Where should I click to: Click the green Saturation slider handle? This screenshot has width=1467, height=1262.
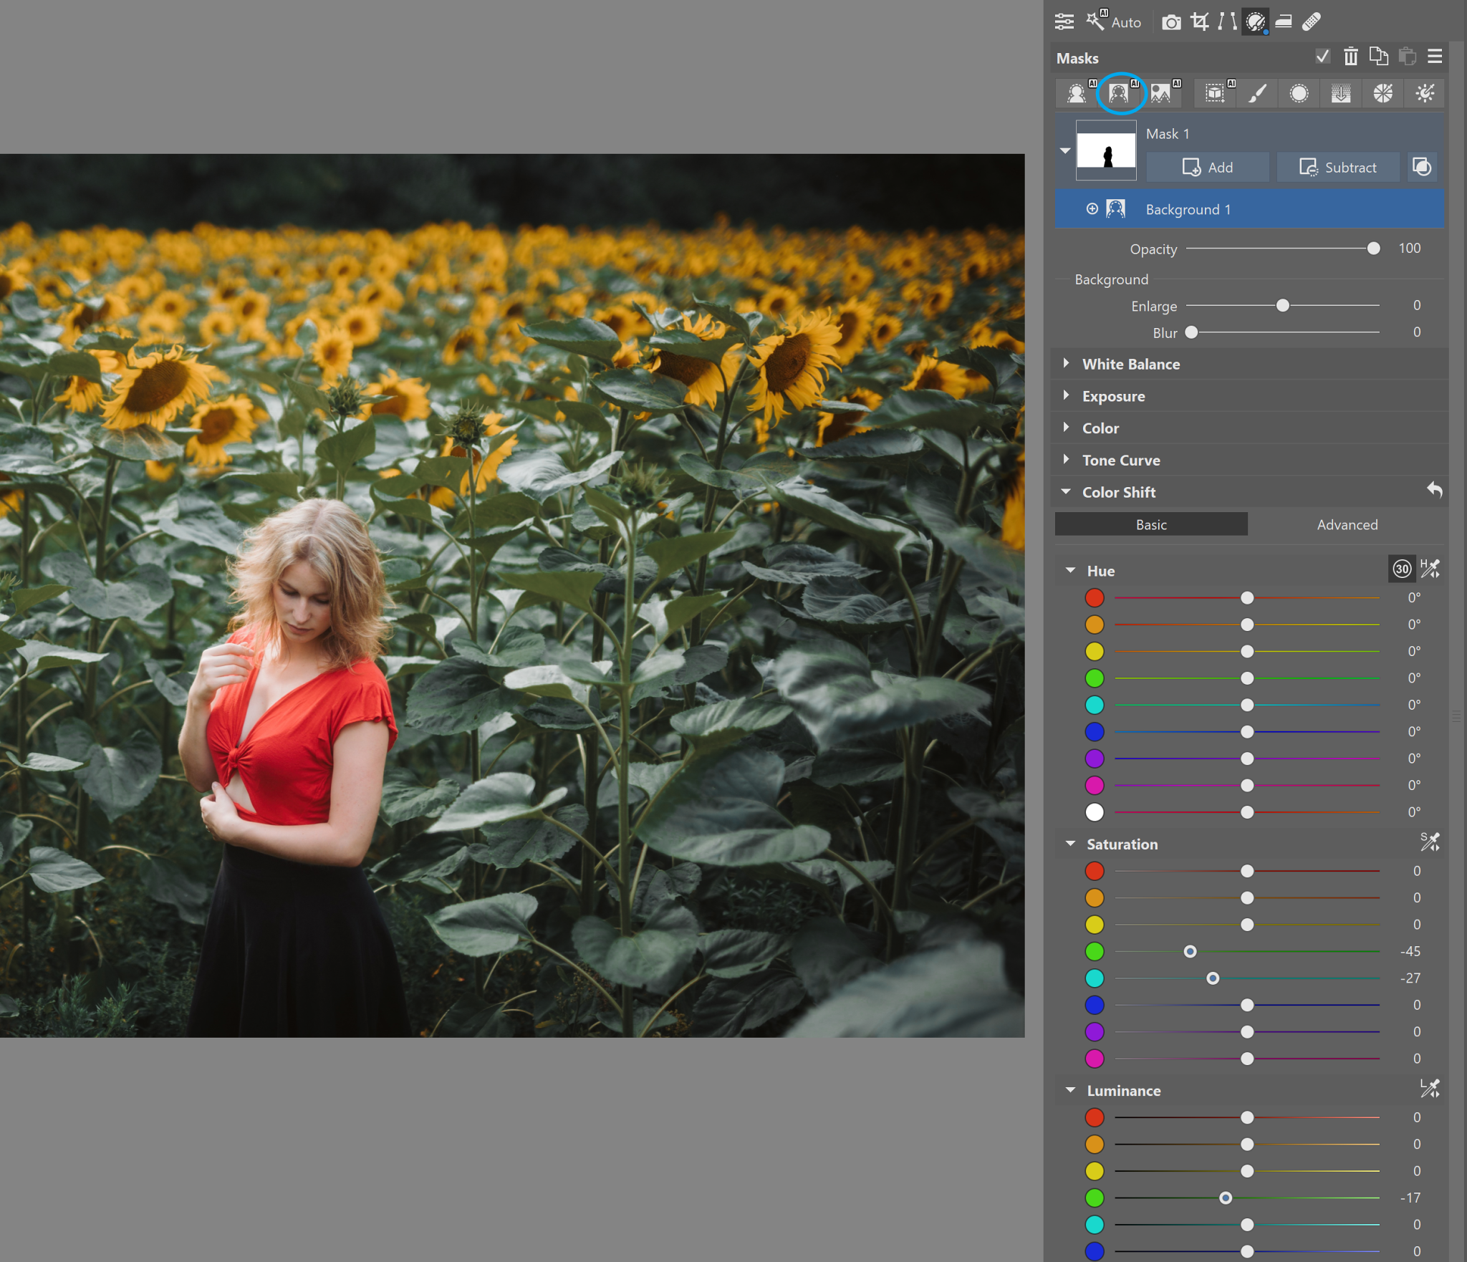[x=1190, y=951]
